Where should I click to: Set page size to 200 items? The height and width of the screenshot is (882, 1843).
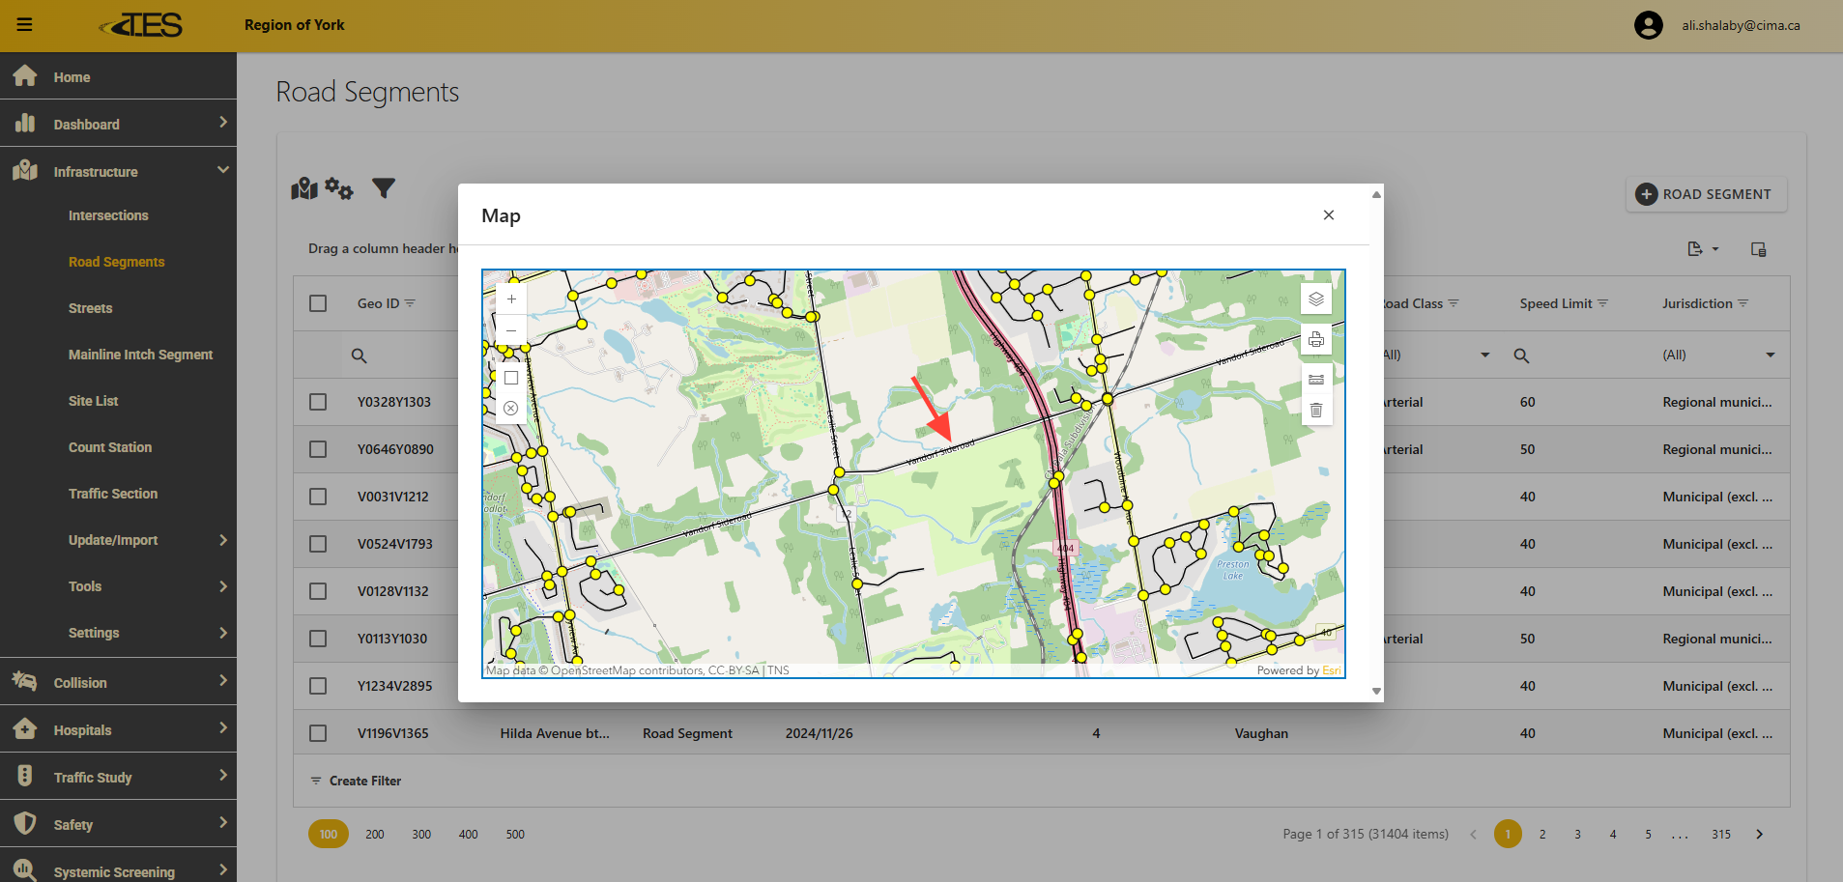pos(375,835)
